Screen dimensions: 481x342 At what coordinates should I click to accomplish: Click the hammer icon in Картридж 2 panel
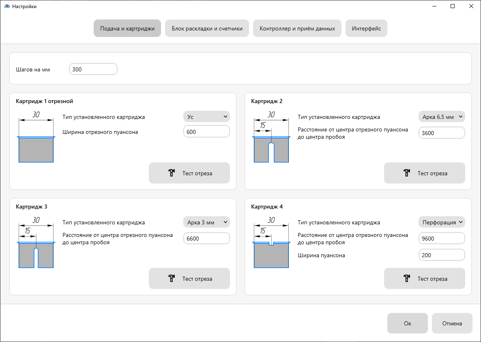coord(407,173)
